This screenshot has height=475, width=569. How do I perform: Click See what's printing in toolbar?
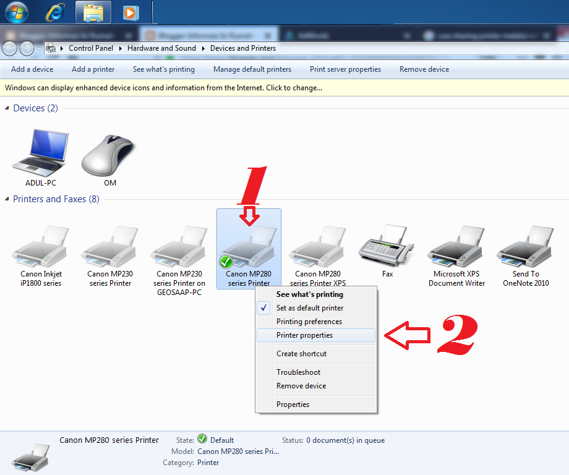coord(164,69)
